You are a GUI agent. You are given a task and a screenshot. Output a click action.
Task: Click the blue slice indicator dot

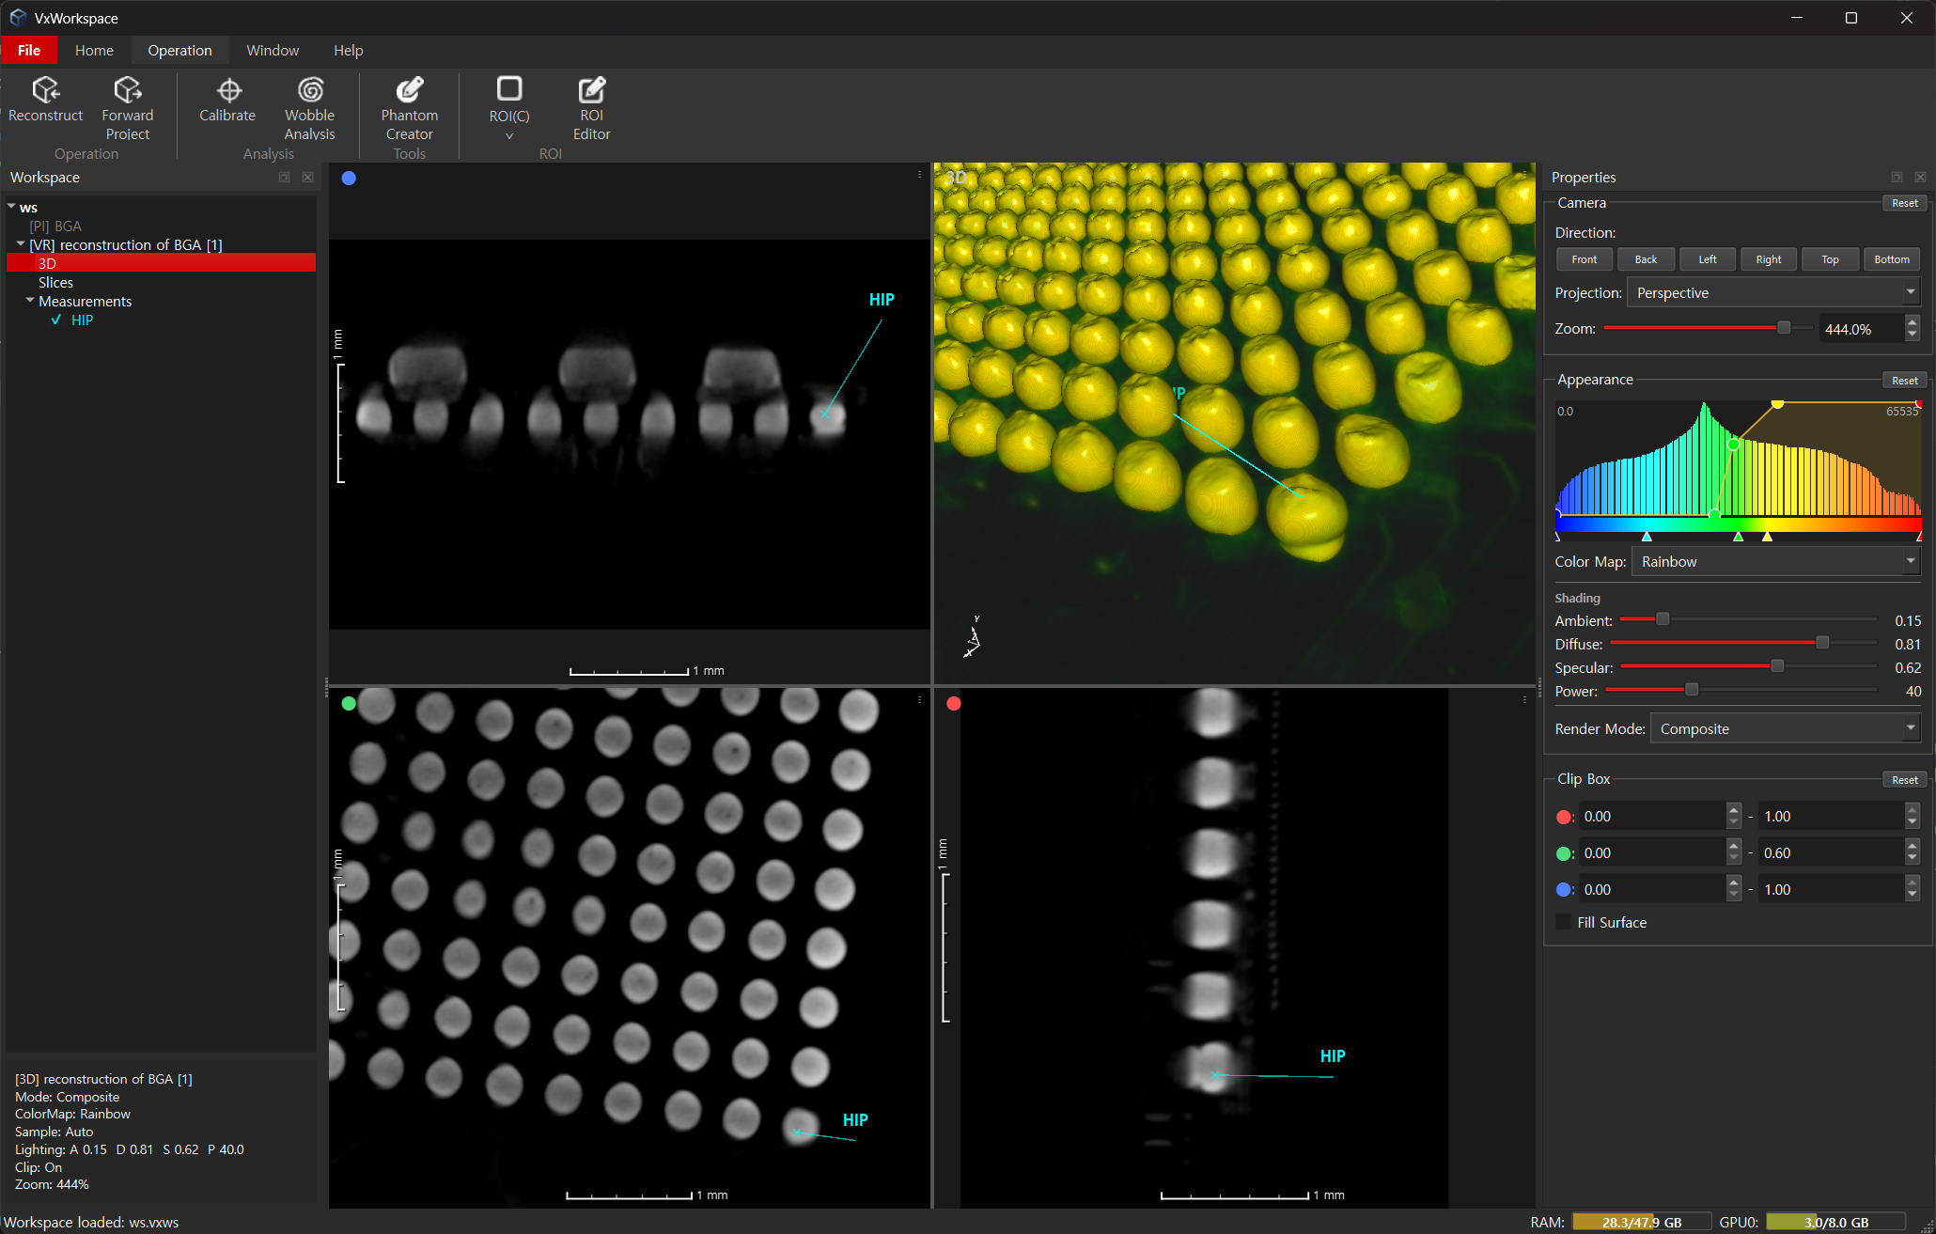pyautogui.click(x=349, y=177)
